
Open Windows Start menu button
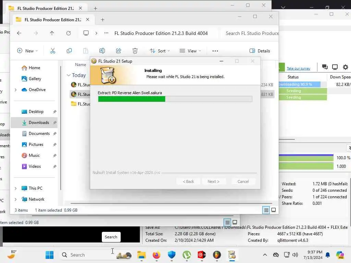pyautogui.click(x=49, y=255)
